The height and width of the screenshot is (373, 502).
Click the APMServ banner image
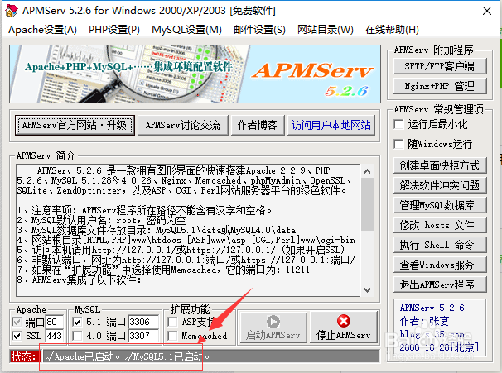click(x=195, y=74)
